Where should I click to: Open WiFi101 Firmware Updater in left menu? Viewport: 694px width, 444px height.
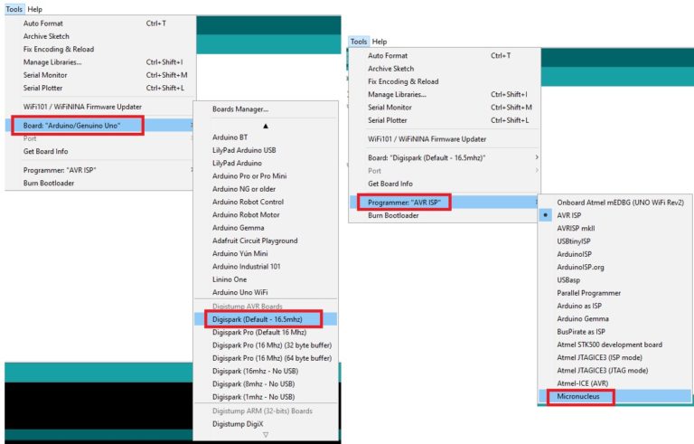click(100, 107)
